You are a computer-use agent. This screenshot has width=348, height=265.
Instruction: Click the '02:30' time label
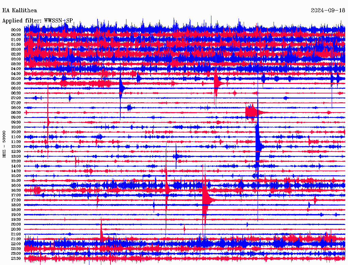click(x=16, y=54)
